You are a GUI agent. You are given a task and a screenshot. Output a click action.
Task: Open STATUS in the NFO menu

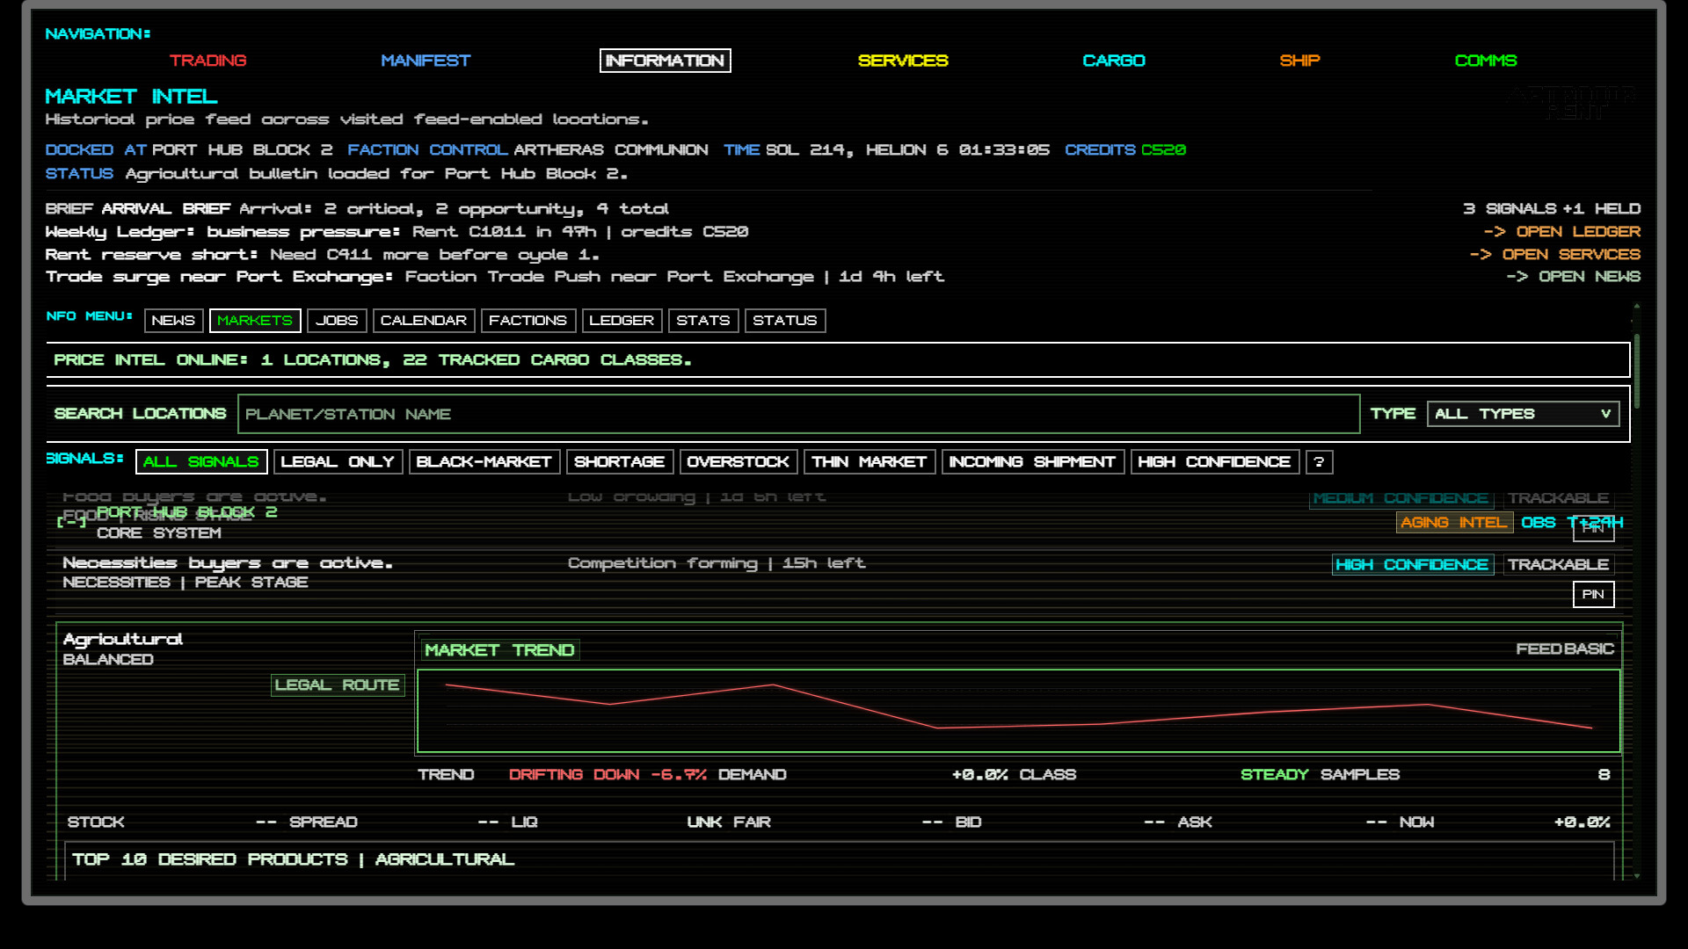click(785, 321)
